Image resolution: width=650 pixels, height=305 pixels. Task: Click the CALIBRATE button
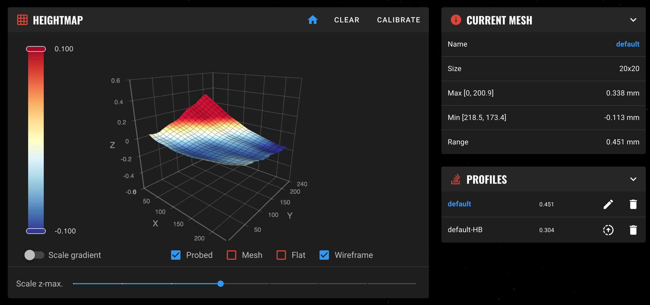point(399,20)
